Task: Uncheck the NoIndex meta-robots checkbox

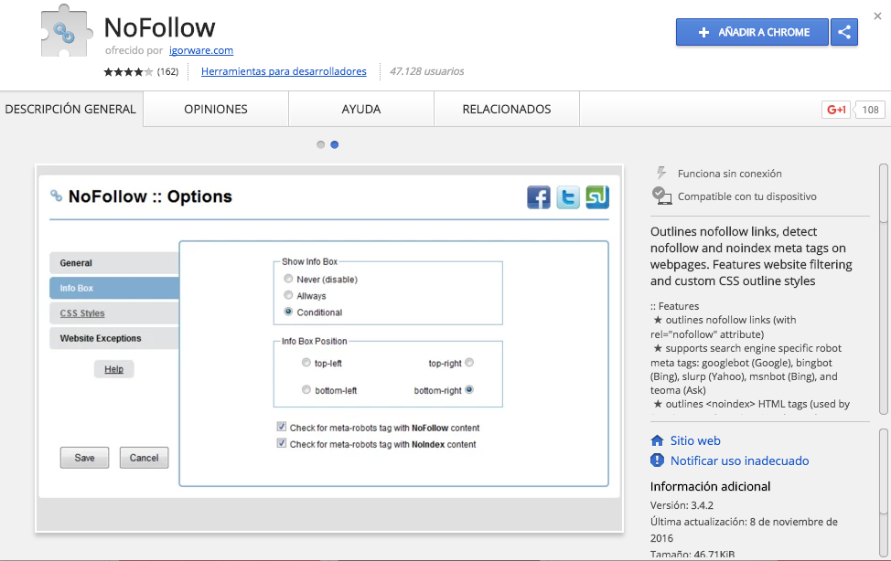Action: (281, 444)
